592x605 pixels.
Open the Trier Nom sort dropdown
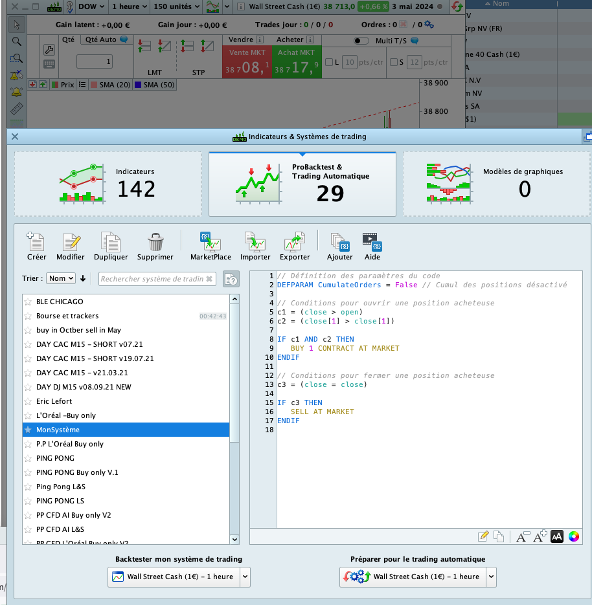coord(61,278)
